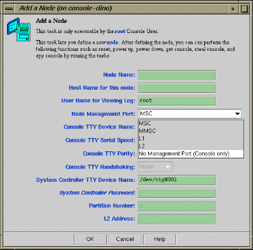Click the Cancel button
The height and width of the screenshot is (250, 253).
pyautogui.click(x=125, y=239)
